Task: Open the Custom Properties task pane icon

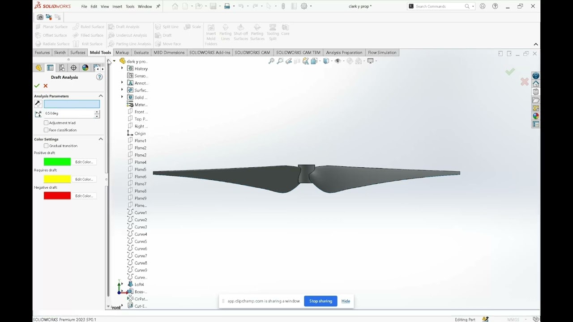Action: click(536, 124)
